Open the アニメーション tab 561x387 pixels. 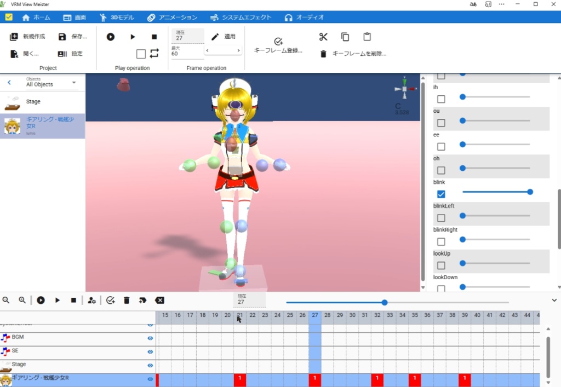click(x=172, y=17)
